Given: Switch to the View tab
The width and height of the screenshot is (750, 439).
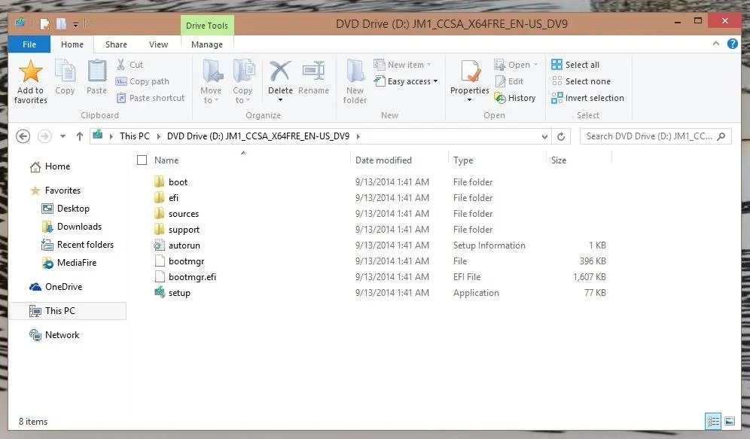Looking at the screenshot, I should (x=158, y=44).
